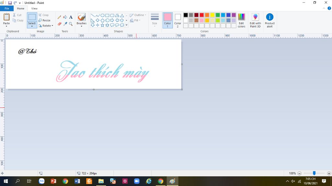Image resolution: width=332 pixels, height=186 pixels.
Task: Choose the Curve shape
Action: pyautogui.click(x=97, y=15)
